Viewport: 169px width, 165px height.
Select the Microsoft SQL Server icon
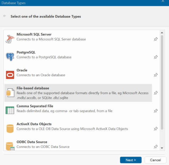pos(10,39)
